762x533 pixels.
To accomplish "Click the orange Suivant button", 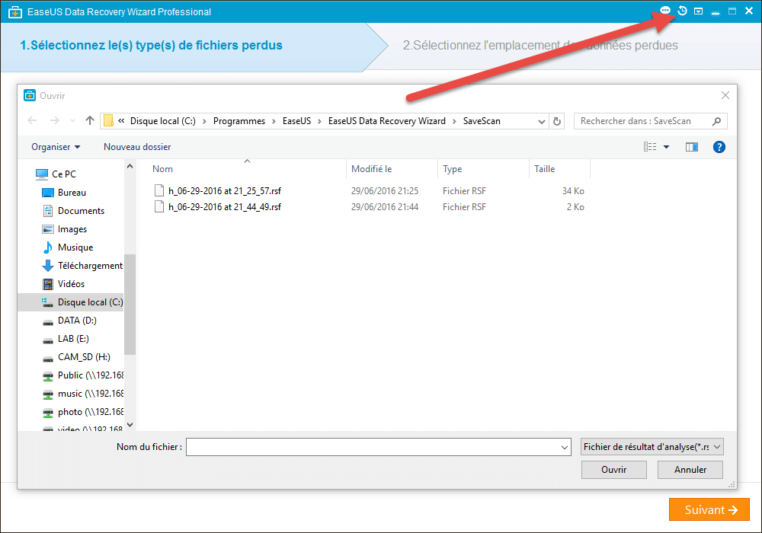I will click(x=709, y=509).
